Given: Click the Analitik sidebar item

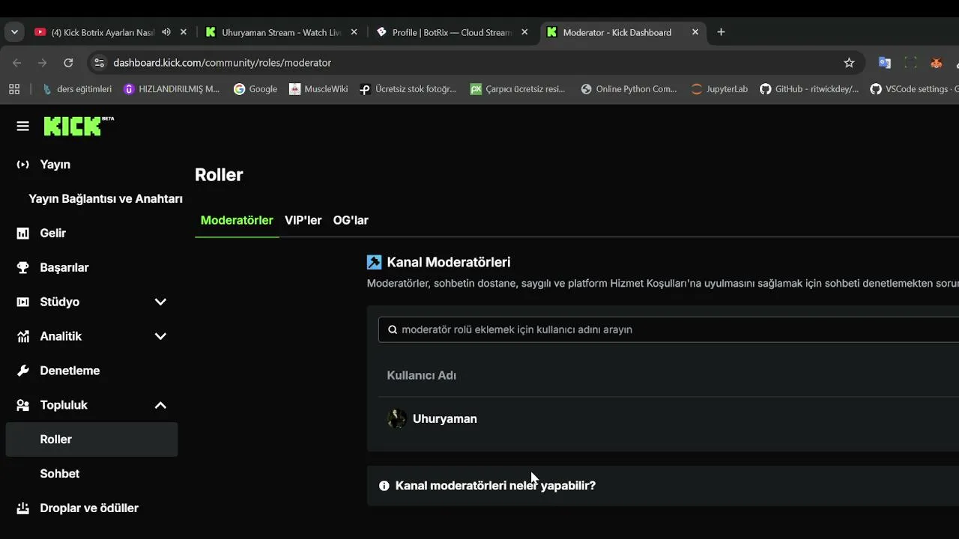Looking at the screenshot, I should (61, 337).
